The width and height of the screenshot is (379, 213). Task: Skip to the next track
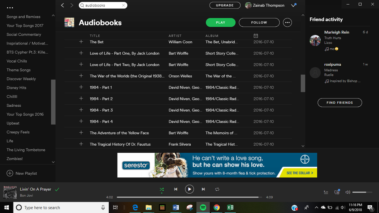(x=203, y=189)
